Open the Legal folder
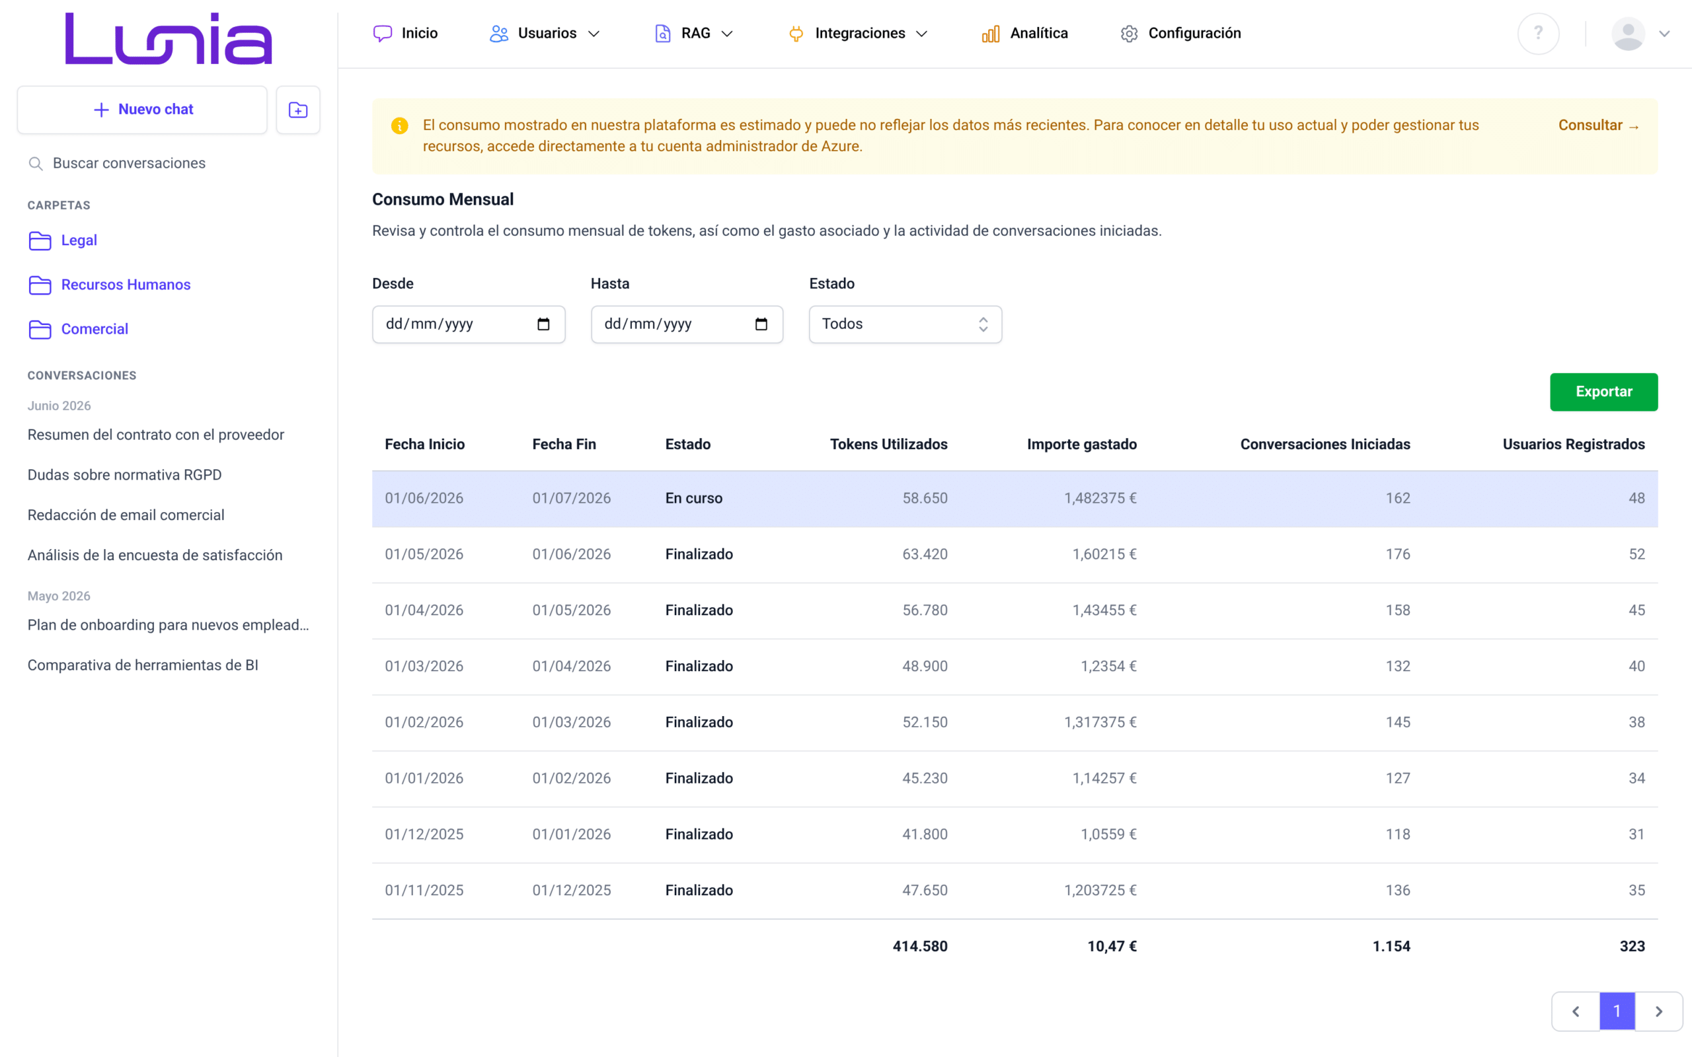The height and width of the screenshot is (1057, 1692). [63, 240]
